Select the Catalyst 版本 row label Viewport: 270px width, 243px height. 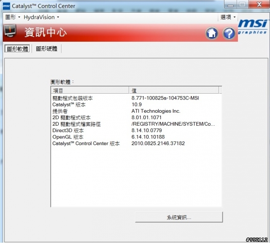point(69,105)
